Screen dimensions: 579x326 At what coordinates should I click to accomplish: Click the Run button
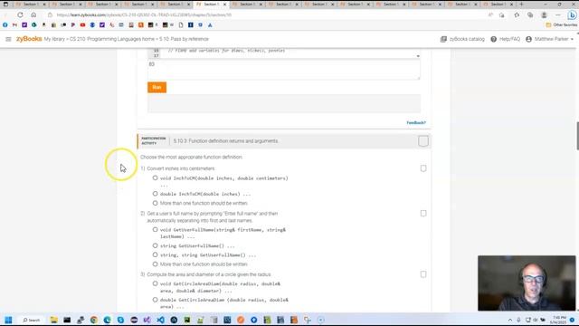(x=157, y=87)
